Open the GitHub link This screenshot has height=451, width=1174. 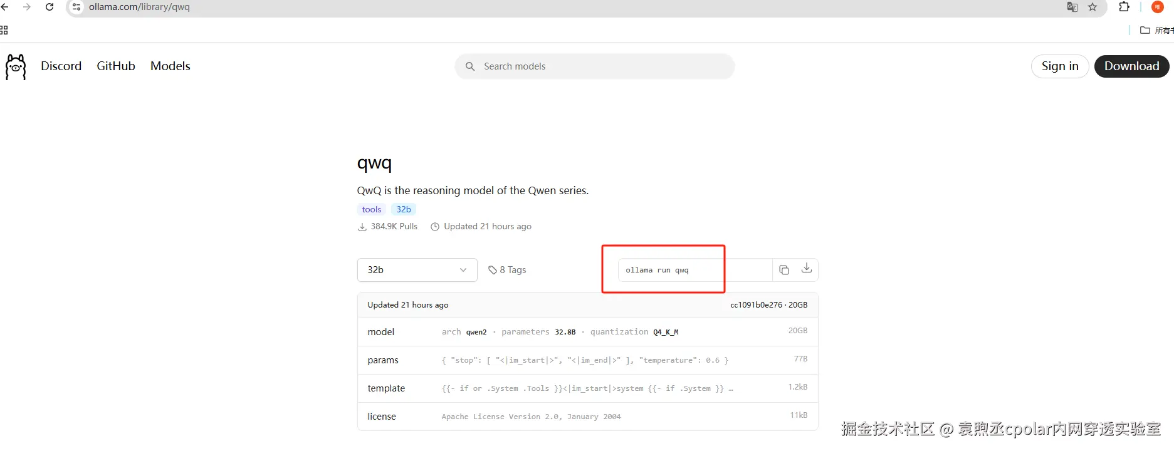point(116,66)
